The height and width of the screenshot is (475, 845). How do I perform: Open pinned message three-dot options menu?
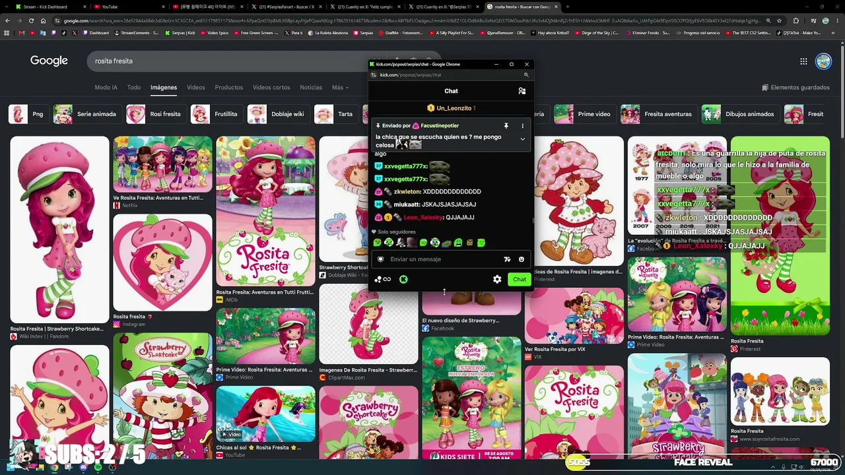tap(522, 125)
